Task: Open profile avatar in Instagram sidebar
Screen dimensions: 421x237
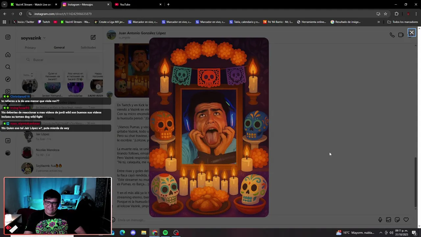Action: (8, 153)
